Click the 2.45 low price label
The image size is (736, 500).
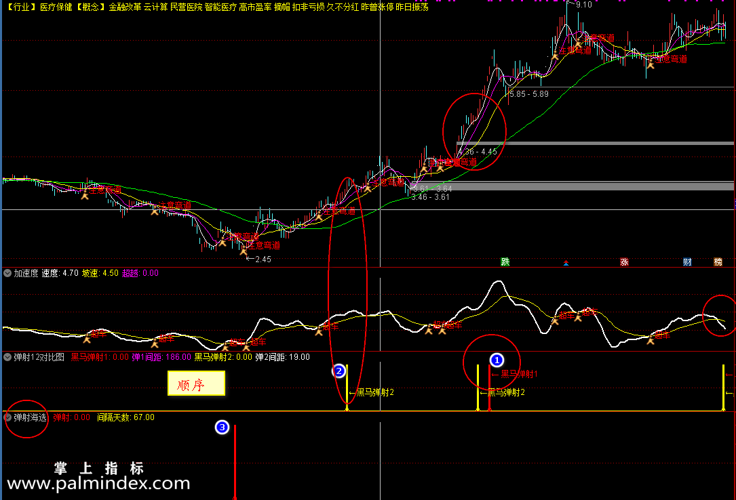tap(263, 259)
